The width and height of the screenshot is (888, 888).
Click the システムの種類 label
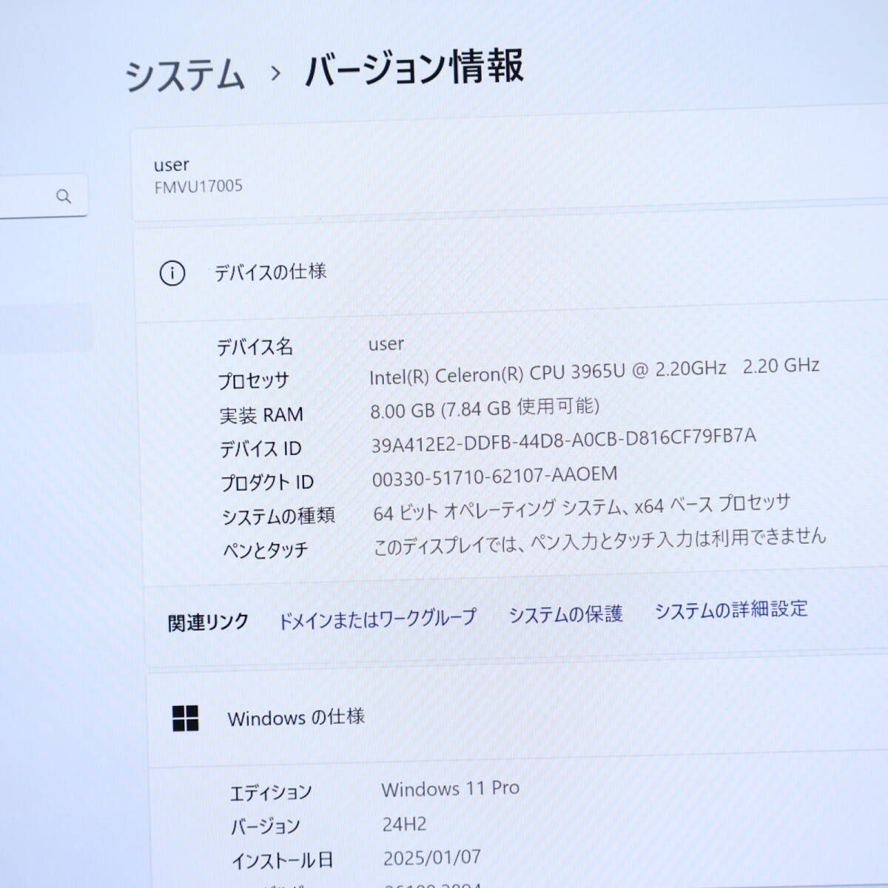tap(279, 517)
